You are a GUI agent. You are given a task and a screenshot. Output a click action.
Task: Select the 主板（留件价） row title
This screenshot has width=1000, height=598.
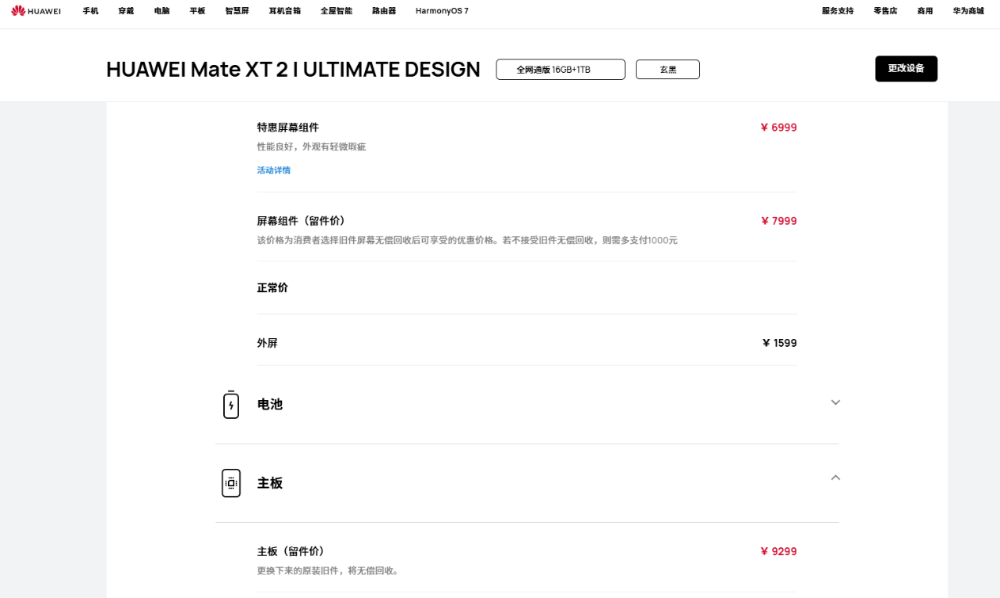tap(291, 551)
